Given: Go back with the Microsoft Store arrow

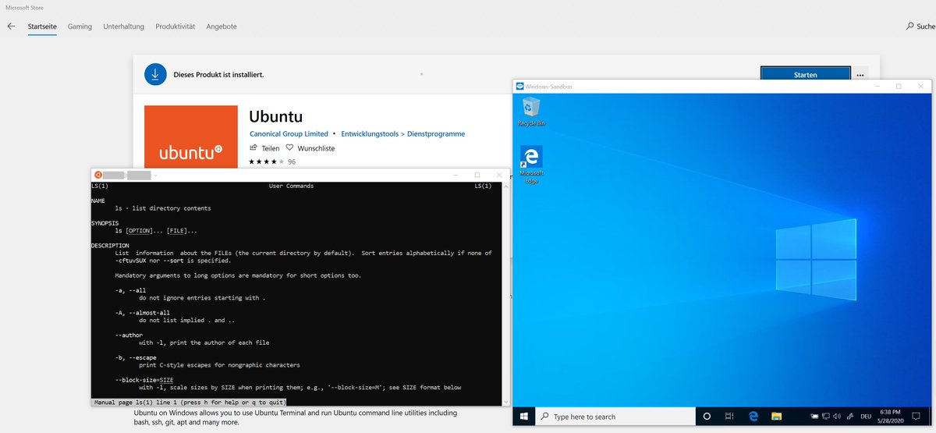Looking at the screenshot, I should point(11,26).
